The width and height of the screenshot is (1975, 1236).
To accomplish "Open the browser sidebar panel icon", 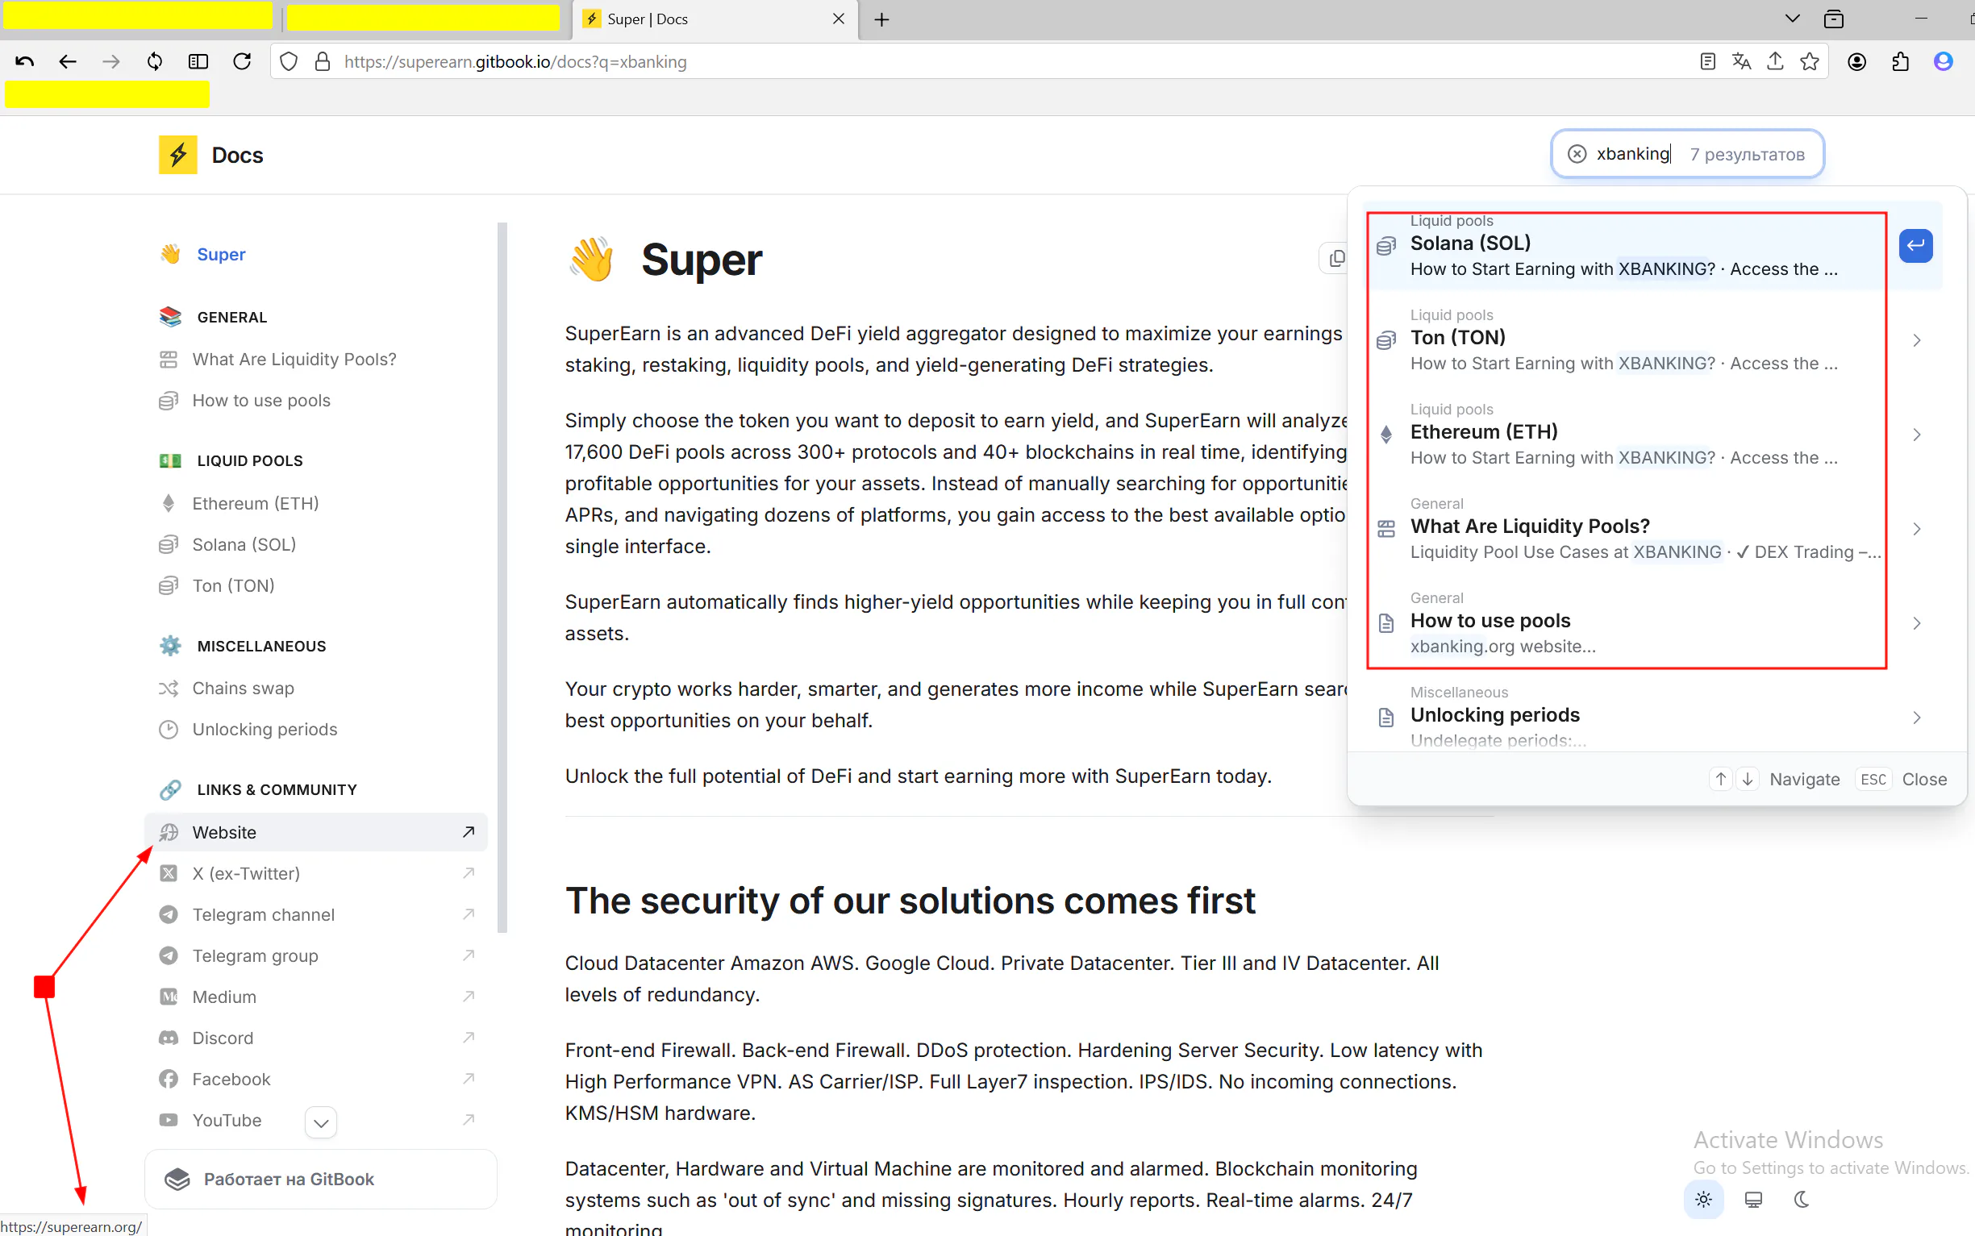I will pos(198,61).
